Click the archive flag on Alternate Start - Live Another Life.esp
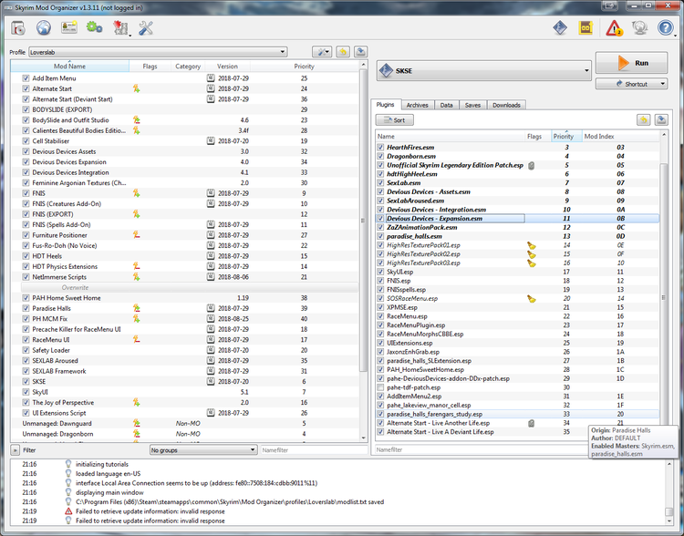684x536 pixels. [x=531, y=424]
